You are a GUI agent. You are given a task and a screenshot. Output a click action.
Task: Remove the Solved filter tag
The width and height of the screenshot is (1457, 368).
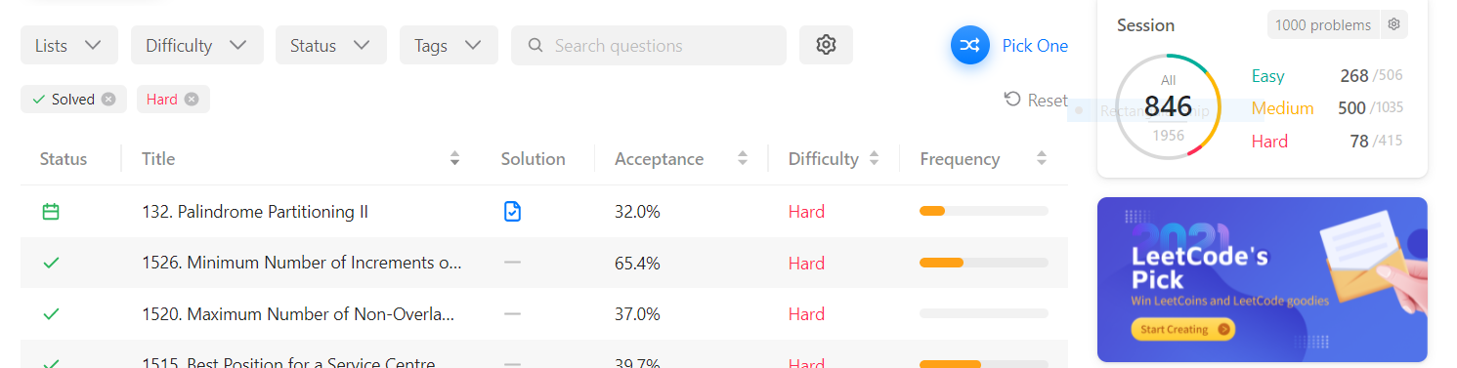(x=108, y=99)
